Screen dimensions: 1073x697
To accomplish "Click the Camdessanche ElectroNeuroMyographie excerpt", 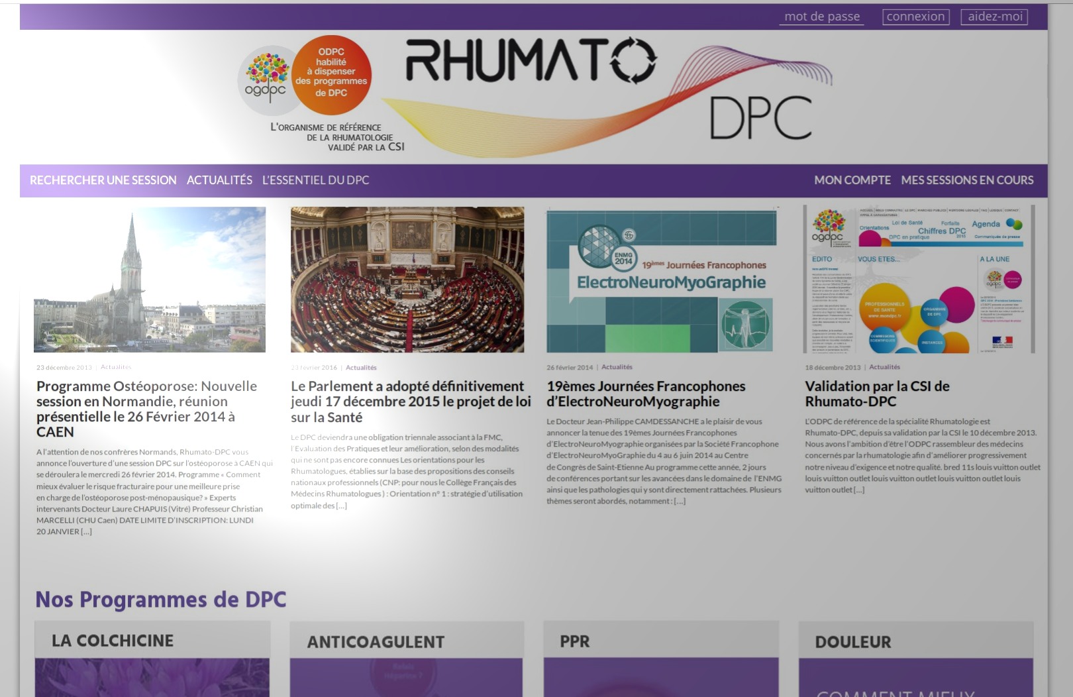I will (664, 461).
